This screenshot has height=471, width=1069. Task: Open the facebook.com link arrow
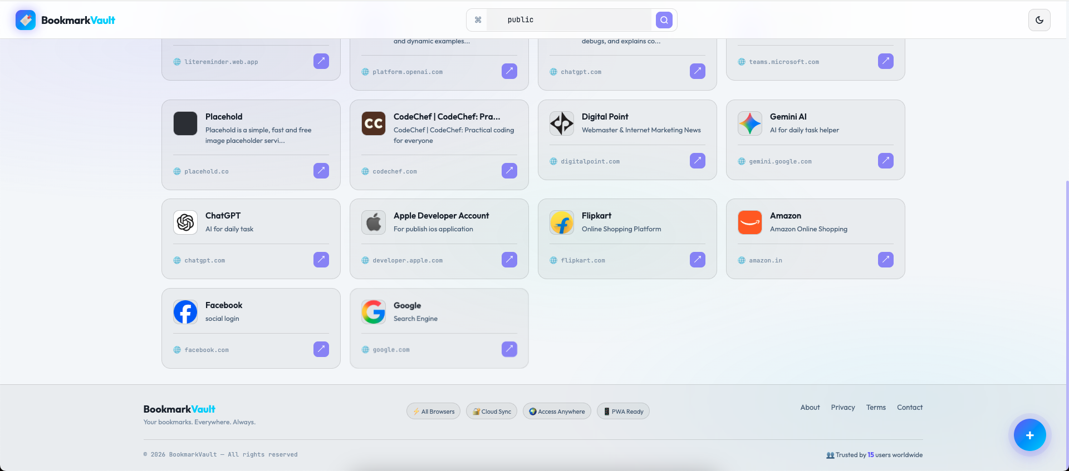click(321, 349)
